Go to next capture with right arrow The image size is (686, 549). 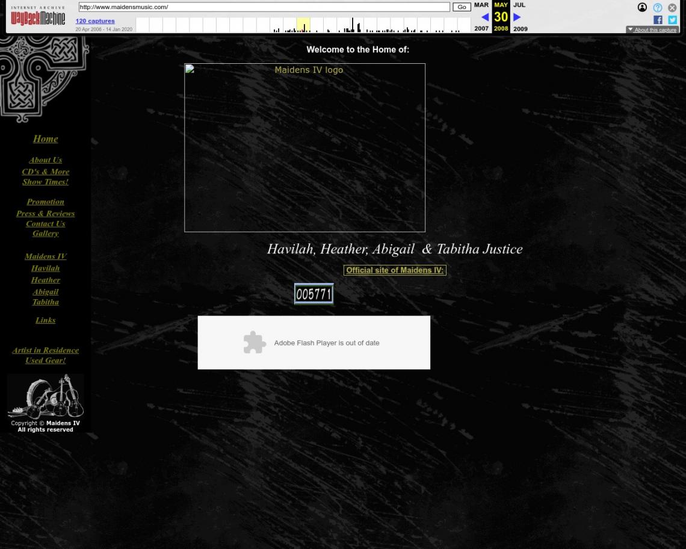517,17
